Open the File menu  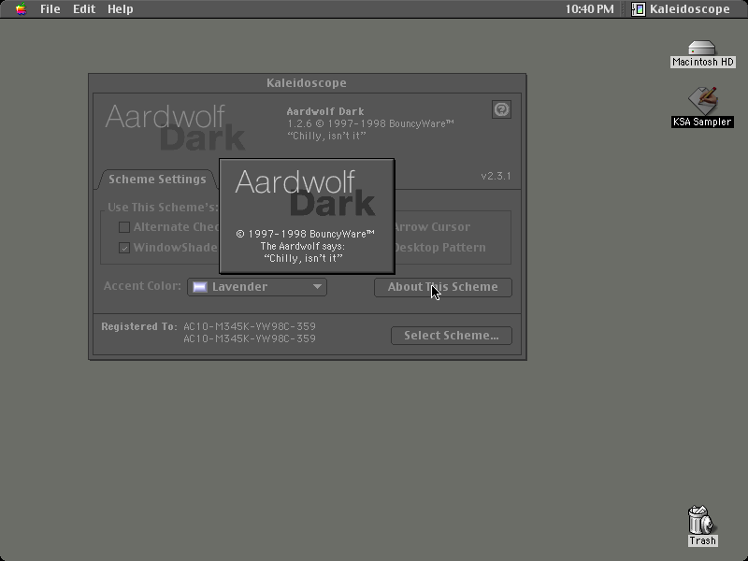pyautogui.click(x=50, y=9)
